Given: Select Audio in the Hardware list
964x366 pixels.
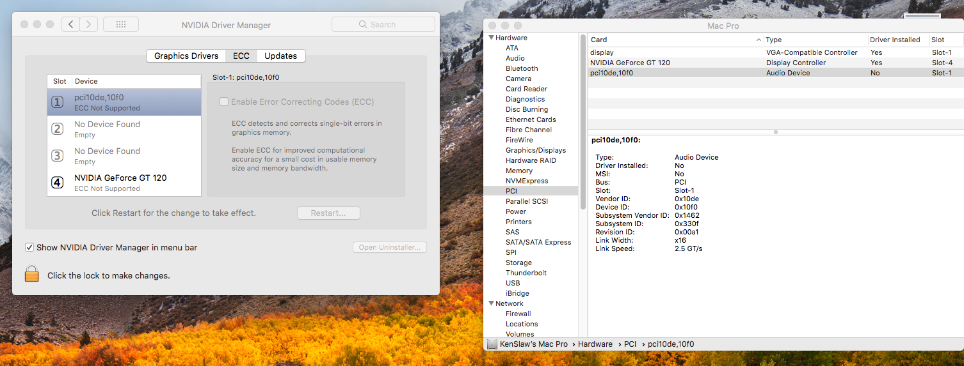Looking at the screenshot, I should point(515,58).
